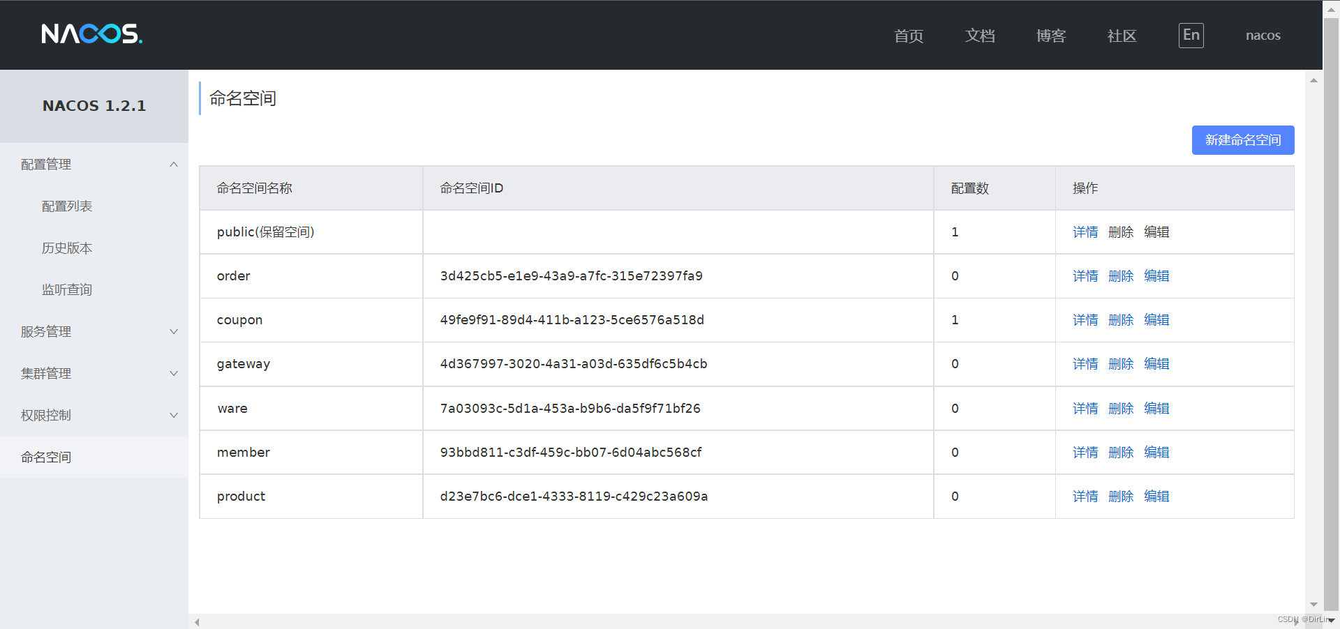The height and width of the screenshot is (629, 1340).
Task: Select ID 49fe9f91-89d4-411b-a123-5ce6576a518d
Action: pos(572,320)
